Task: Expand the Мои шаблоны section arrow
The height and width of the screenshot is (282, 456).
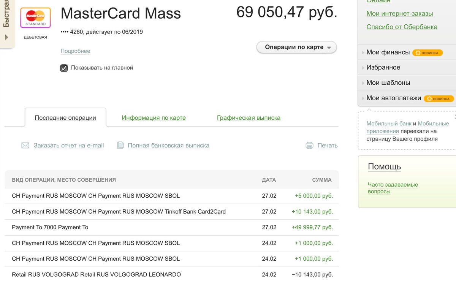Action: click(x=363, y=83)
